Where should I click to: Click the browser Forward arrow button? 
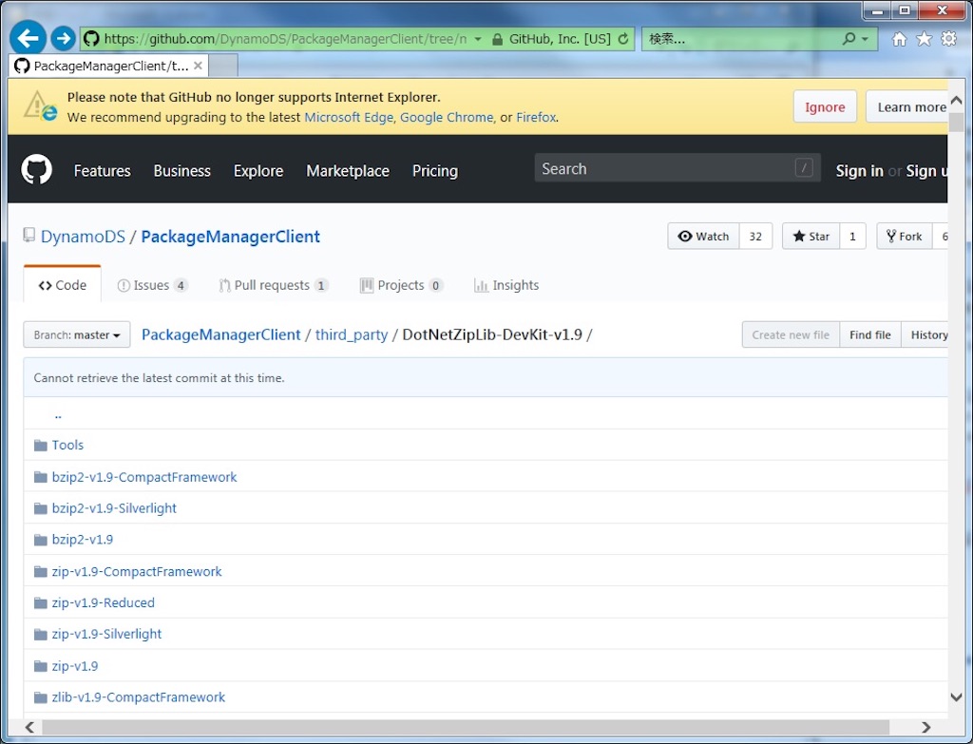click(63, 38)
